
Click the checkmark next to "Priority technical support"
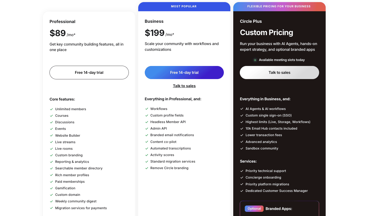pyautogui.click(x=242, y=171)
